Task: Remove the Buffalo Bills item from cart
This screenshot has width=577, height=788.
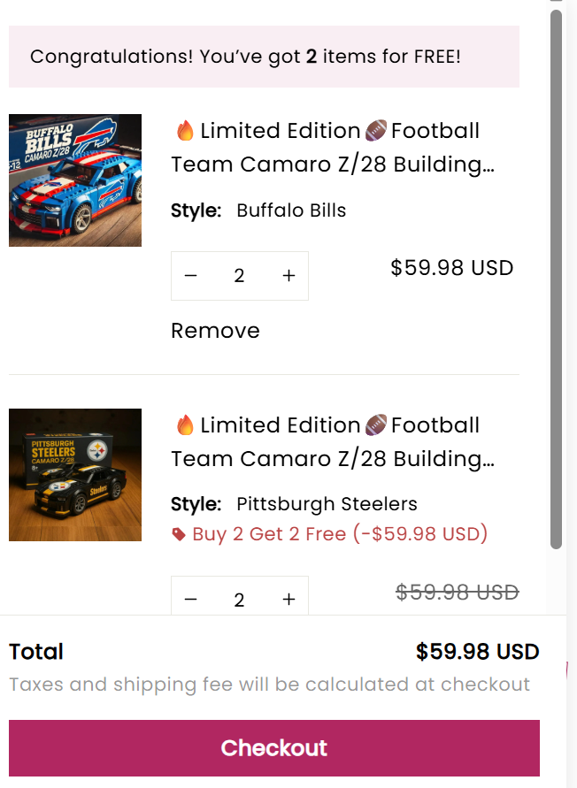Action: (215, 331)
